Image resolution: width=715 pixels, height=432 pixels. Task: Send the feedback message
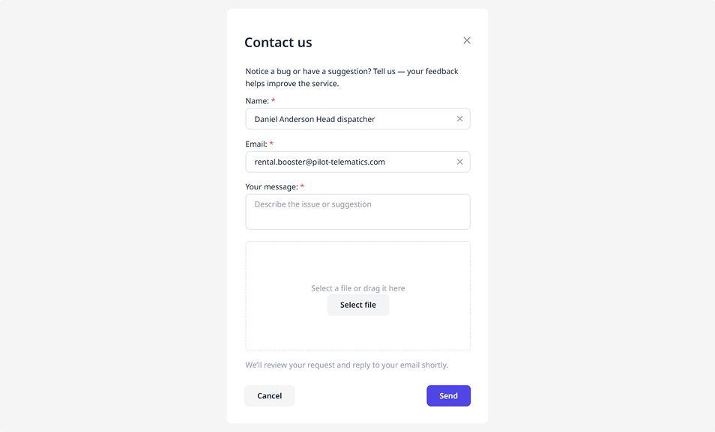point(448,396)
